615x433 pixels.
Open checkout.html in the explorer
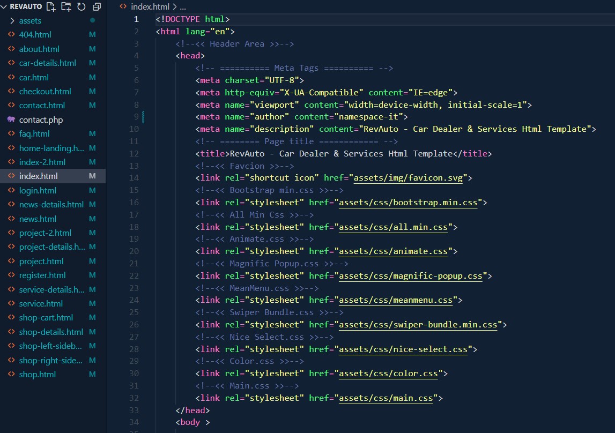45,91
